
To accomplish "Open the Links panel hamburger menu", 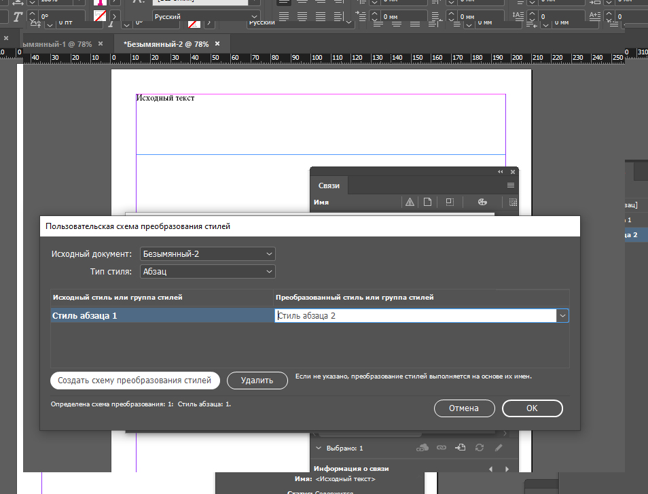I will coord(511,185).
